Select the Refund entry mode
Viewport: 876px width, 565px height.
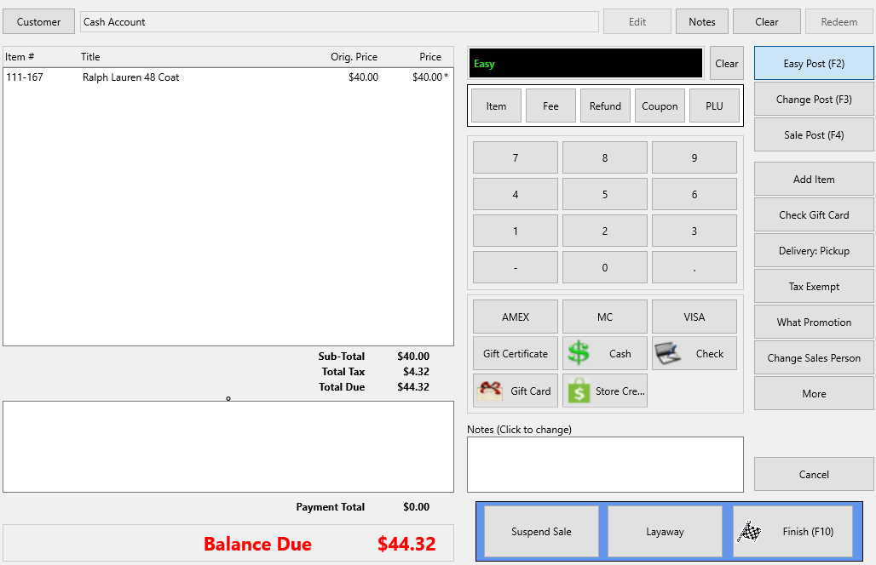click(x=605, y=106)
